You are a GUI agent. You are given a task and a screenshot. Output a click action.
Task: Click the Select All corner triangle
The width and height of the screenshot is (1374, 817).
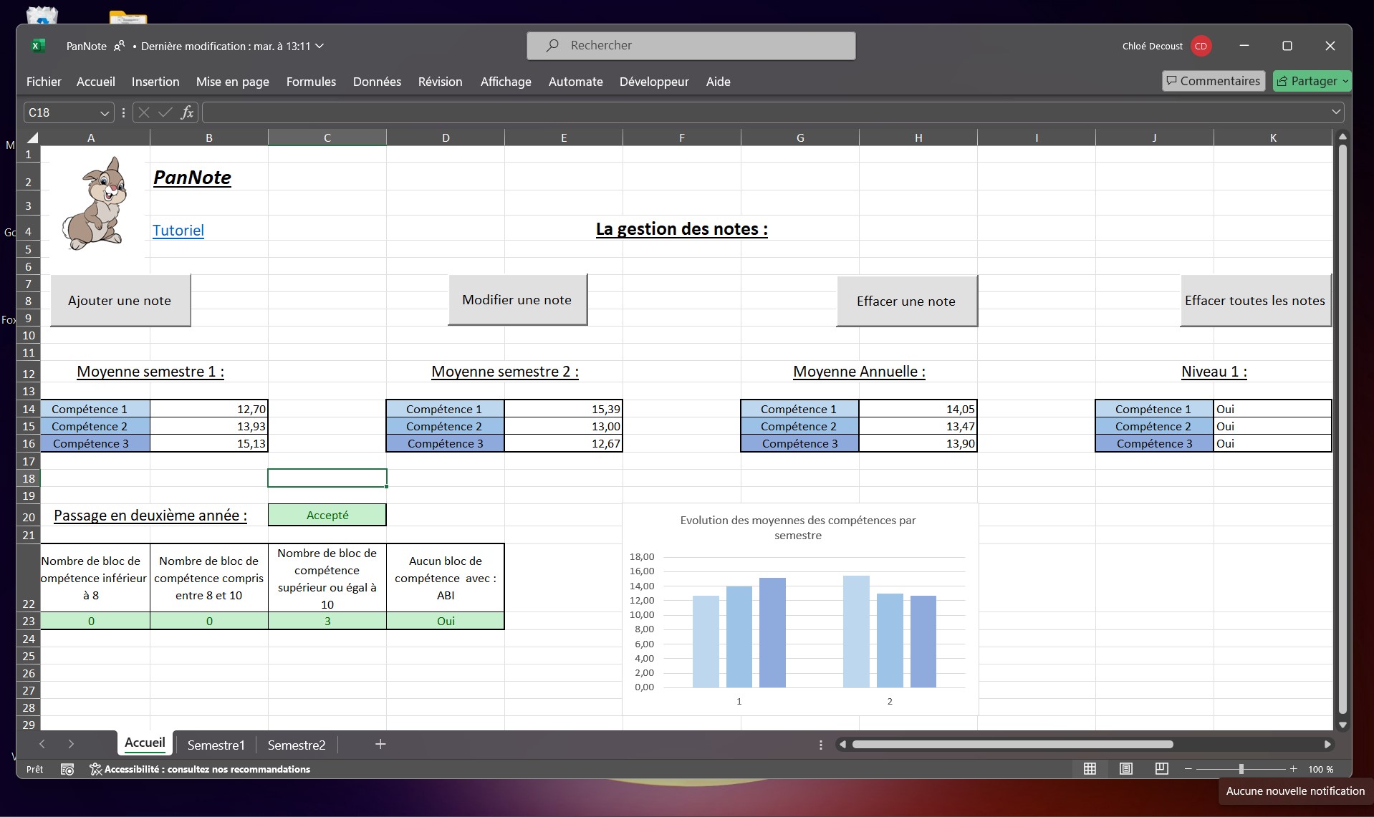32,137
